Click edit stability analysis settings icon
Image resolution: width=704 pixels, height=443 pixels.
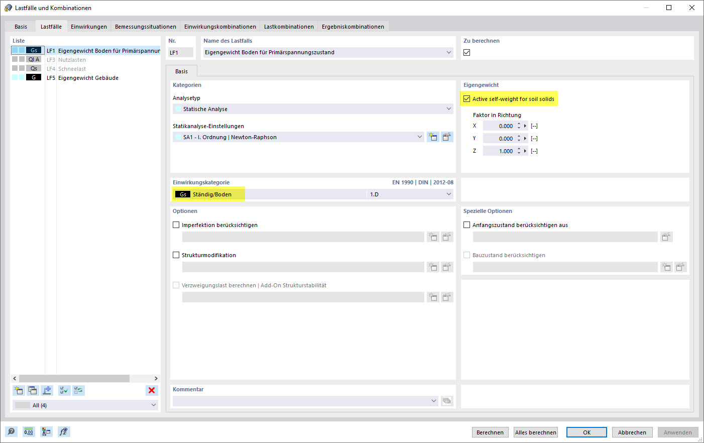click(x=447, y=297)
